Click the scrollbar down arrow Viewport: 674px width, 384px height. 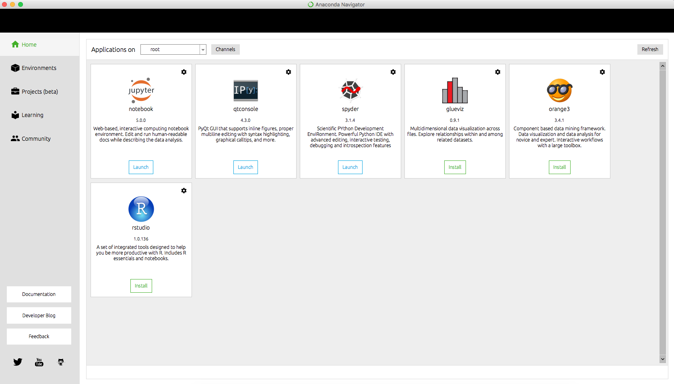coord(663,359)
